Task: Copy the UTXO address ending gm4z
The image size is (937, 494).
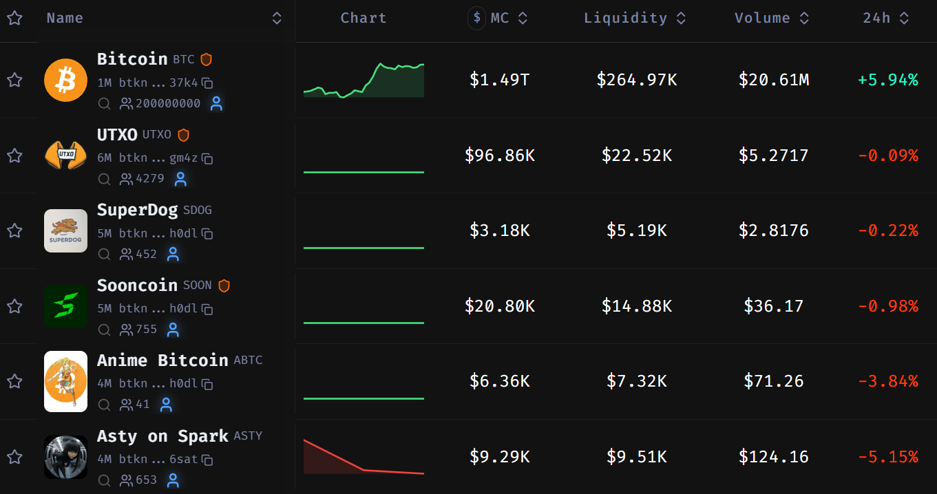Action: point(207,158)
